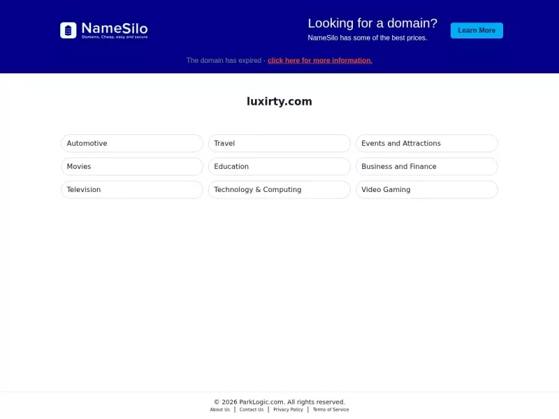
Task: Click the NameSilo logo icon
Action: pyautogui.click(x=68, y=30)
